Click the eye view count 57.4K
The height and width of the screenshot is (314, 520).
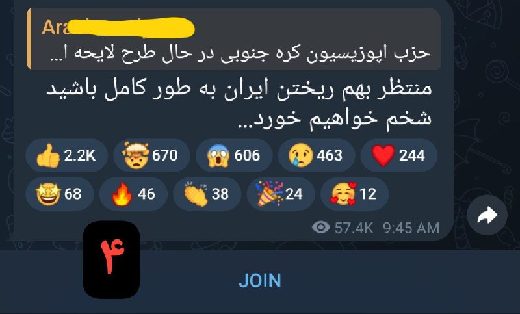(343, 228)
